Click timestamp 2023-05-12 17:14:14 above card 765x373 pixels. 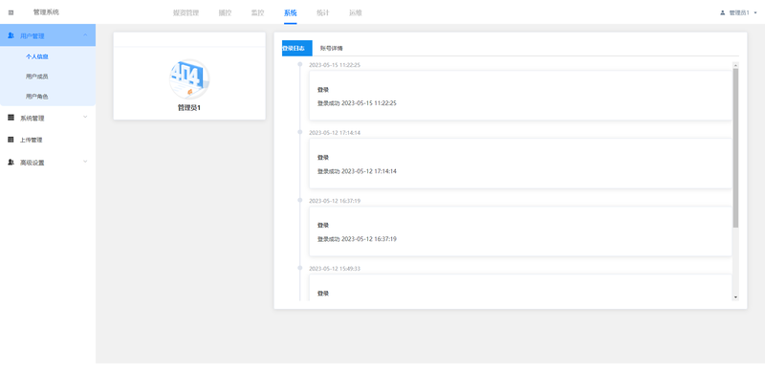335,133
